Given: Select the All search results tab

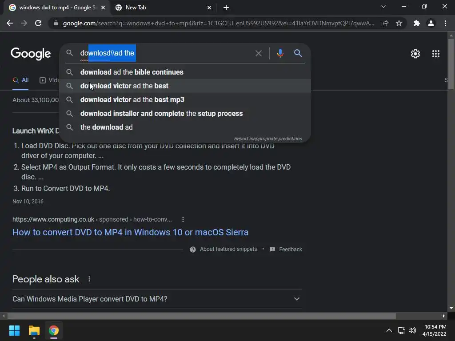Looking at the screenshot, I should (20, 80).
